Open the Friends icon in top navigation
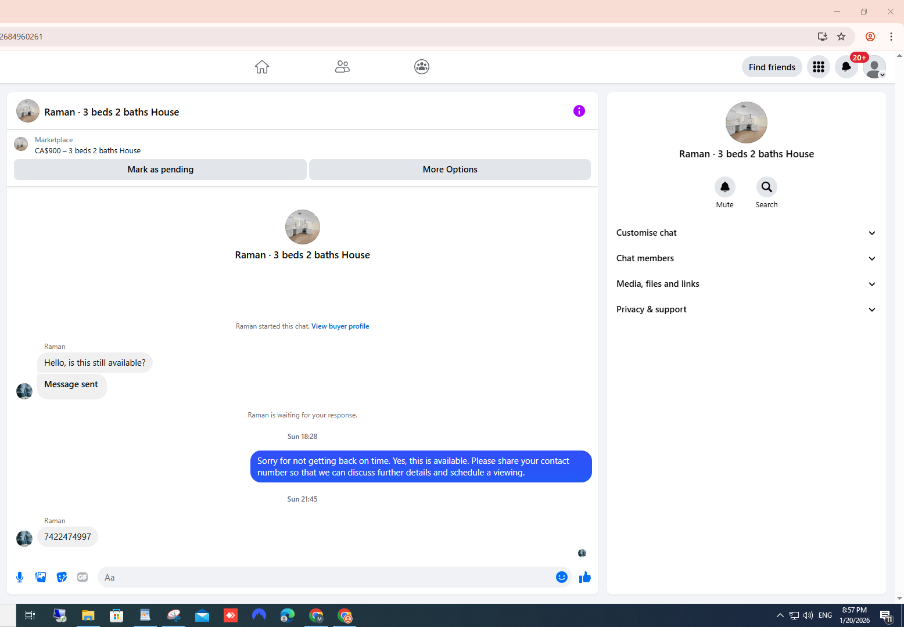This screenshot has width=904, height=627. 342,67
